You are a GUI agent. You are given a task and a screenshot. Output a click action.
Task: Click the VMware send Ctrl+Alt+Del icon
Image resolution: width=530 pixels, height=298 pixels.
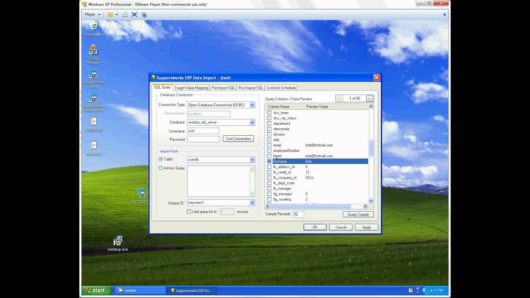pos(125,14)
